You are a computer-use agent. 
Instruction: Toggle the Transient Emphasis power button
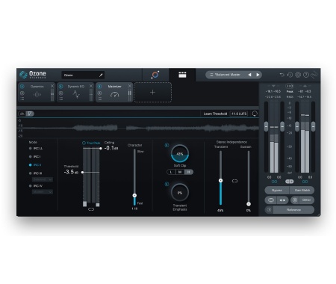[167, 184]
